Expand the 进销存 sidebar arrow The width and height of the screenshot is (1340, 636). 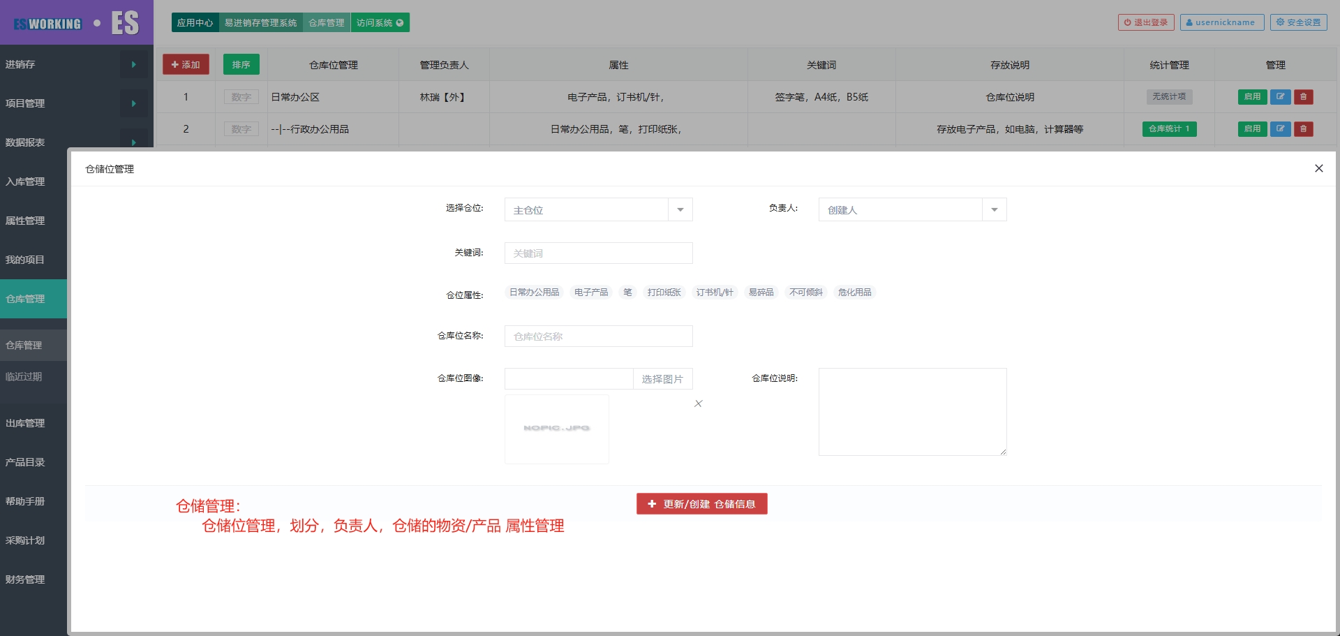[133, 64]
